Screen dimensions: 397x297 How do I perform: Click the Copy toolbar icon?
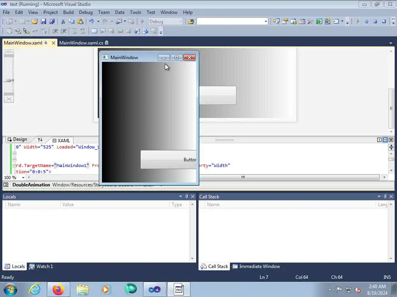coord(71,22)
